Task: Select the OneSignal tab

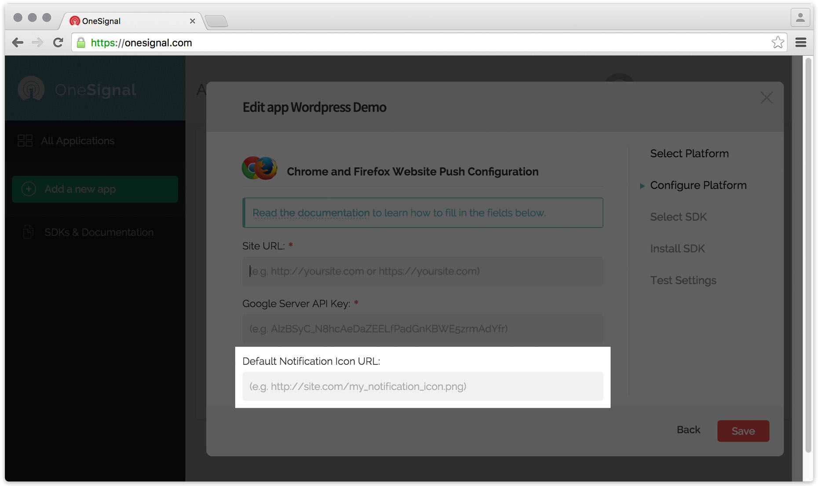Action: point(132,21)
